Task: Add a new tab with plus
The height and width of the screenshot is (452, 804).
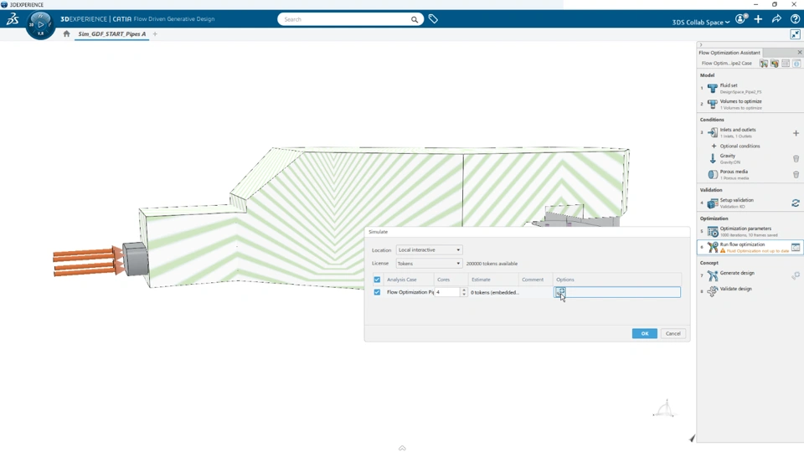Action: tap(155, 33)
